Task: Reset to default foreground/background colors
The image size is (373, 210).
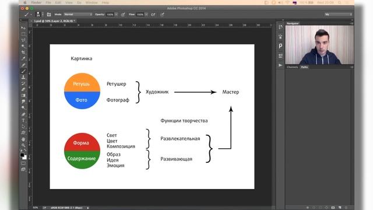Action: (x=21, y=150)
